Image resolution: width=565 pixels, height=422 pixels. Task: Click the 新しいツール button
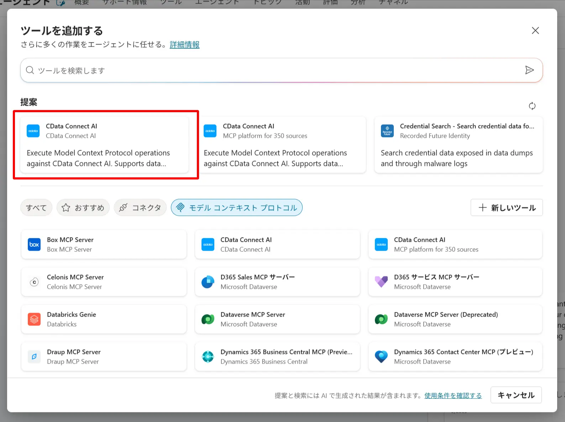point(507,208)
